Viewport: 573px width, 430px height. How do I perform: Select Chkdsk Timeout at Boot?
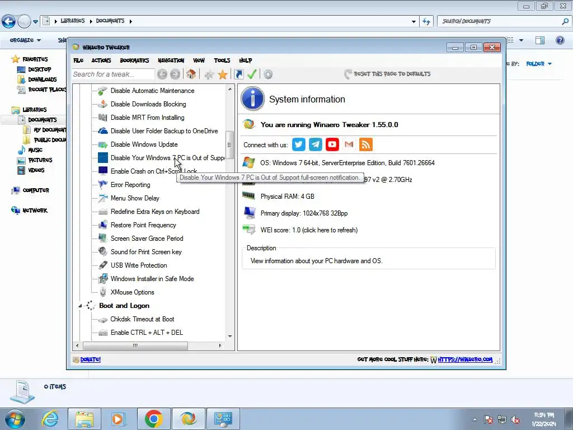[142, 319]
